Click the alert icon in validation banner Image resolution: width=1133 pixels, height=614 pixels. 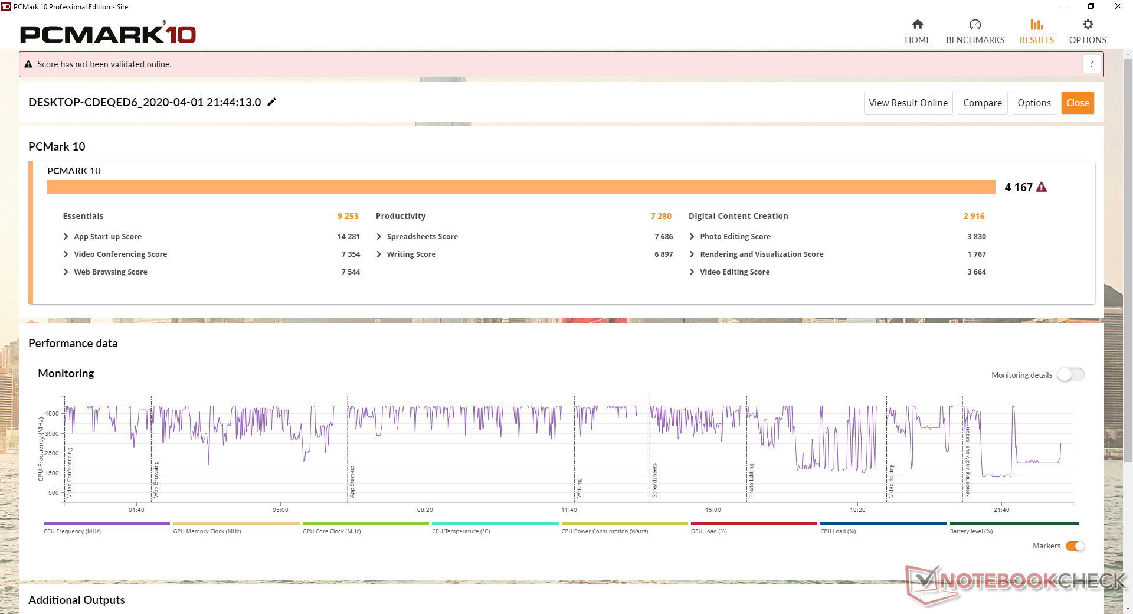click(28, 64)
